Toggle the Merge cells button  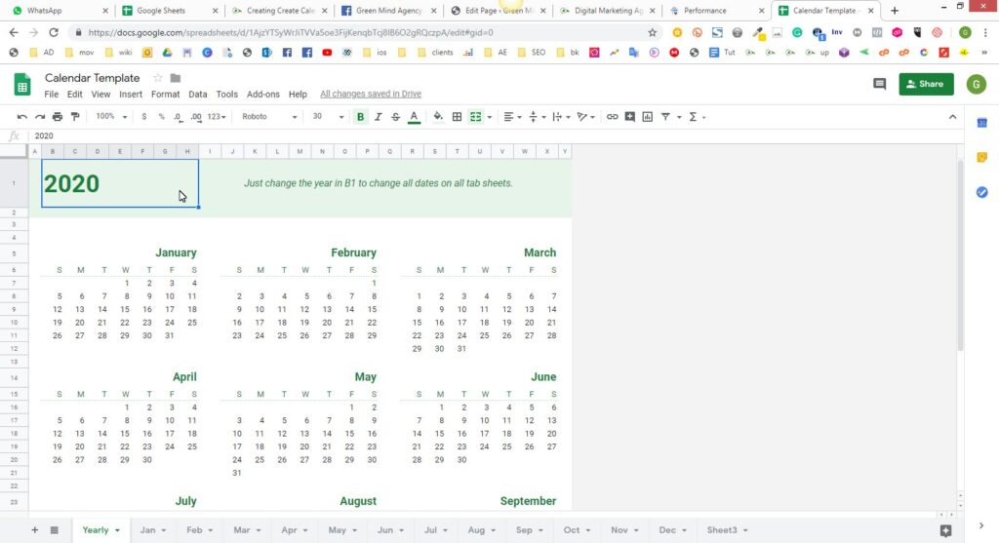click(x=475, y=116)
